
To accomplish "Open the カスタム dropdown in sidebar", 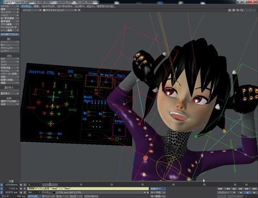I will tap(10, 71).
